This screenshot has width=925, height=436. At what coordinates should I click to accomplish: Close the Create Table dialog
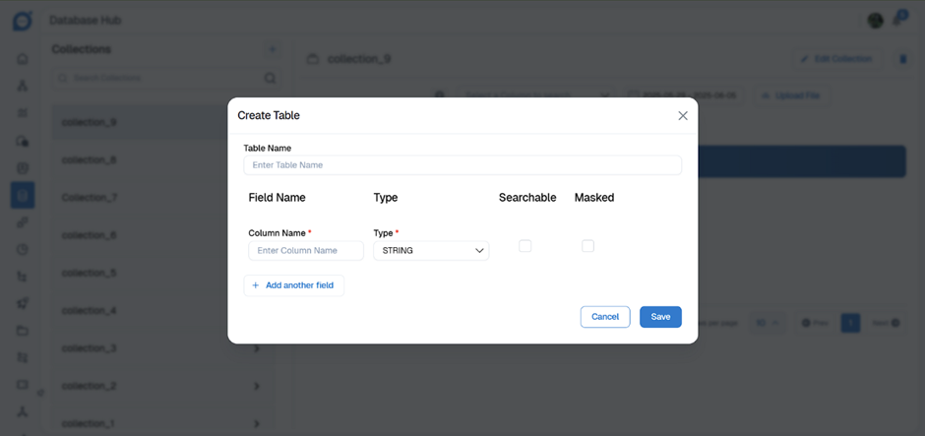tap(683, 116)
